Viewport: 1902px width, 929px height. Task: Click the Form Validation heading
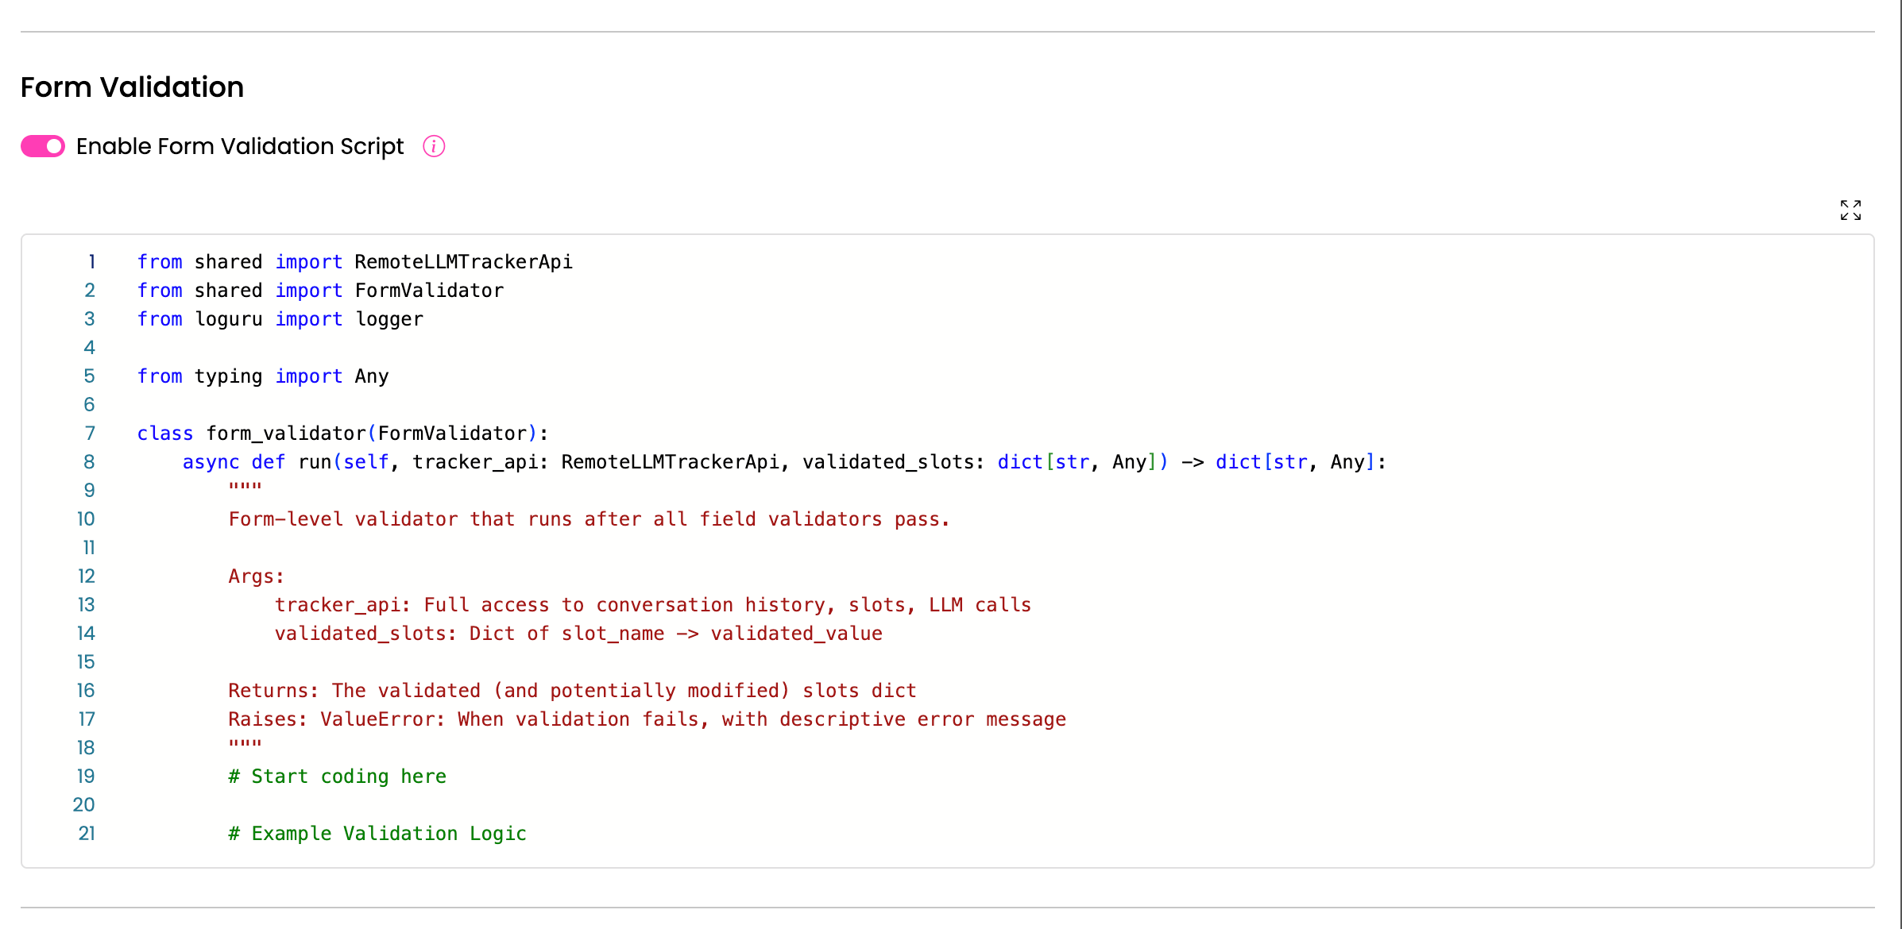coord(132,87)
